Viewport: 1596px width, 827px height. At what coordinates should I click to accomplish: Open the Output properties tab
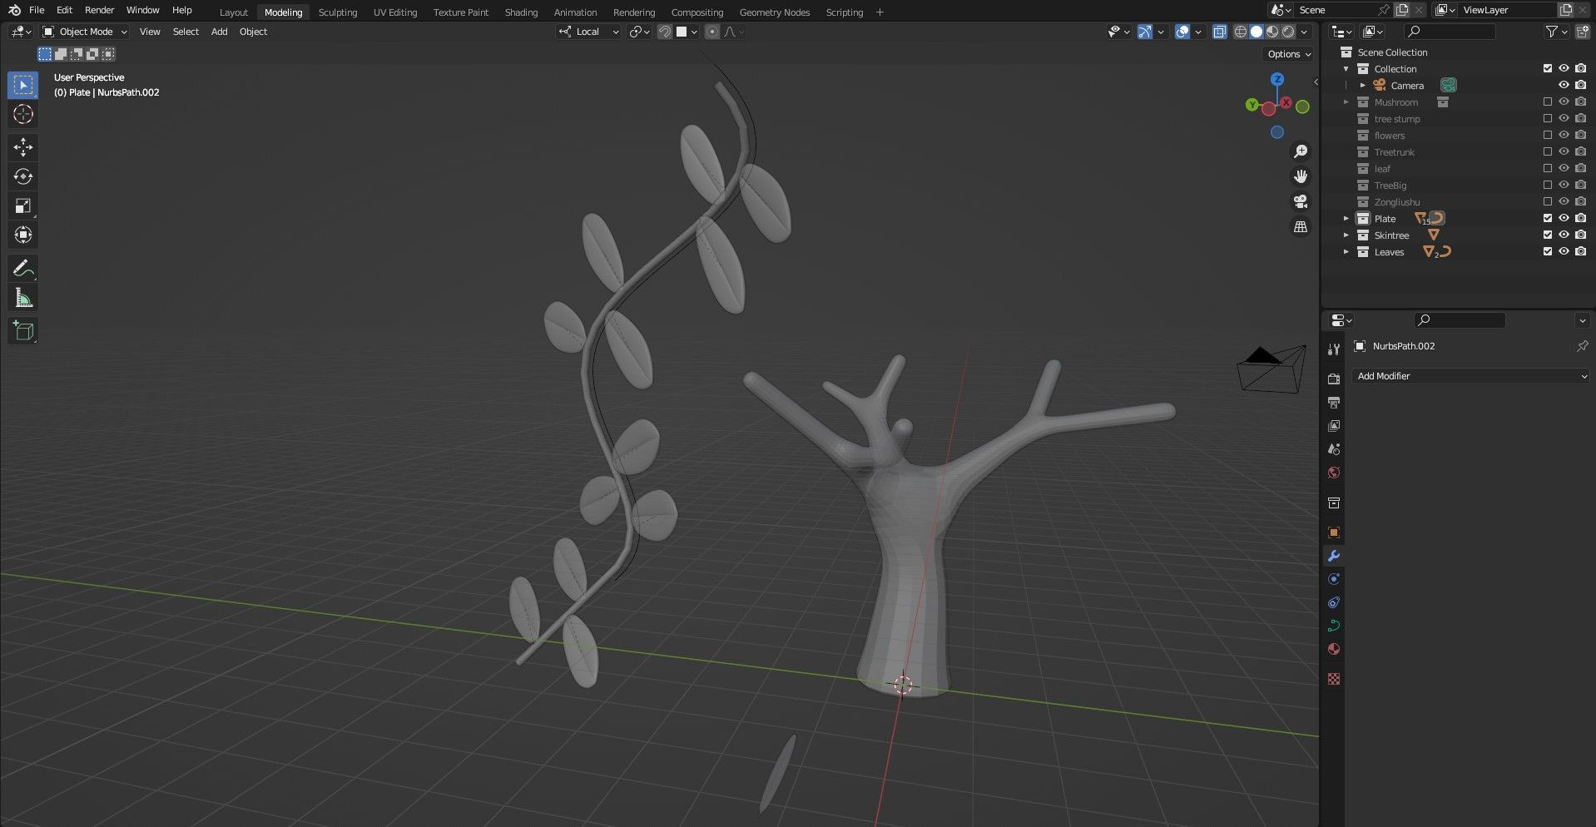[1334, 402]
